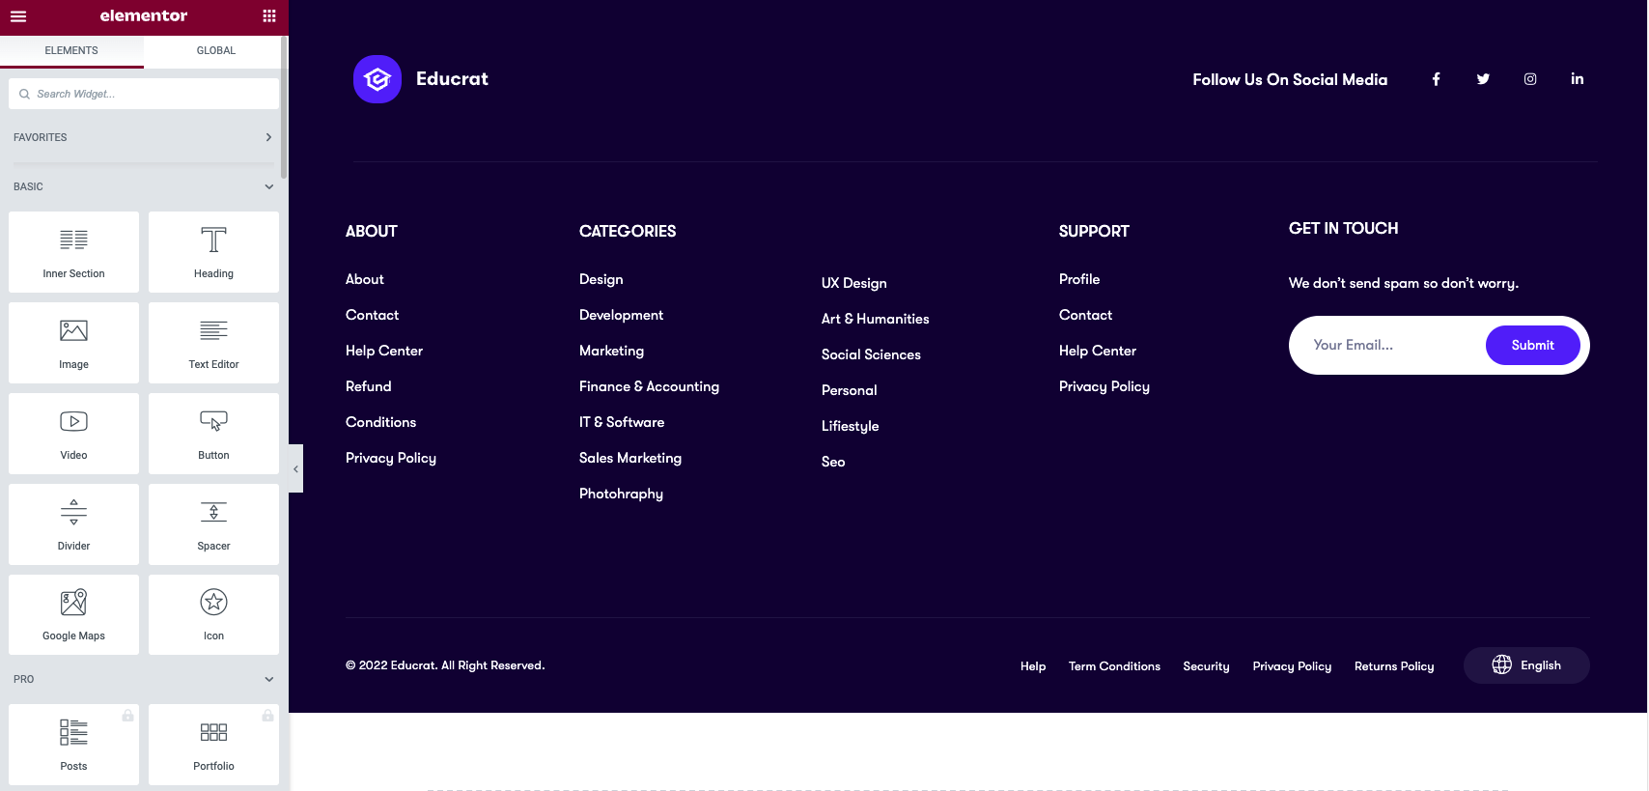Open the Help Center link under About
This screenshot has height=791, width=1649.
tap(384, 351)
